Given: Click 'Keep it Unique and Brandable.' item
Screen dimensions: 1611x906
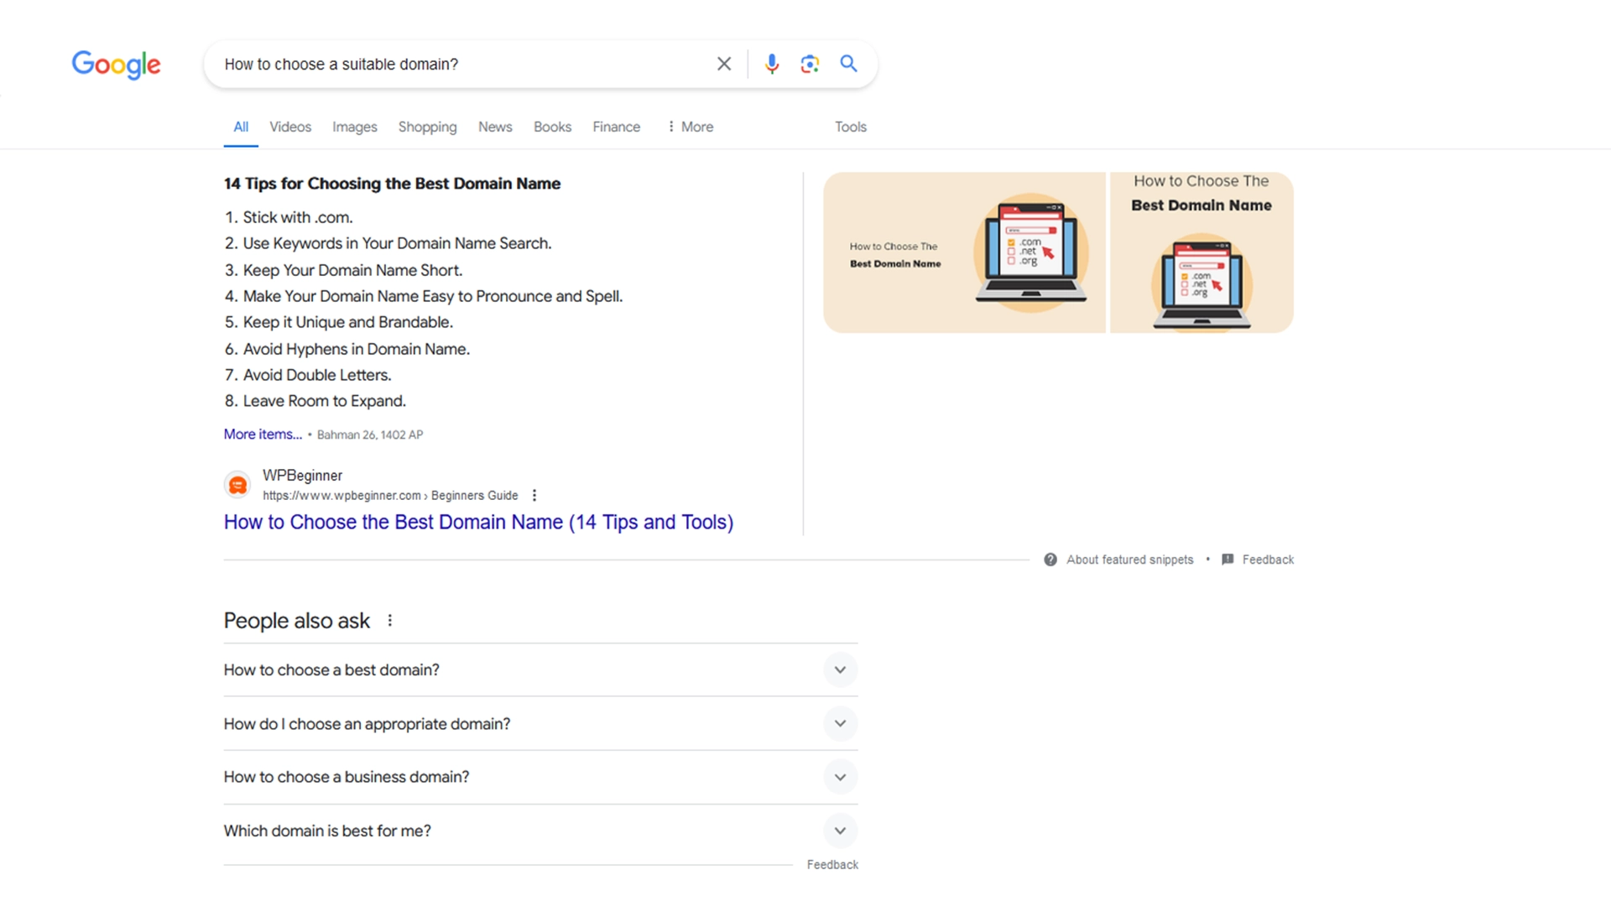Looking at the screenshot, I should point(347,322).
